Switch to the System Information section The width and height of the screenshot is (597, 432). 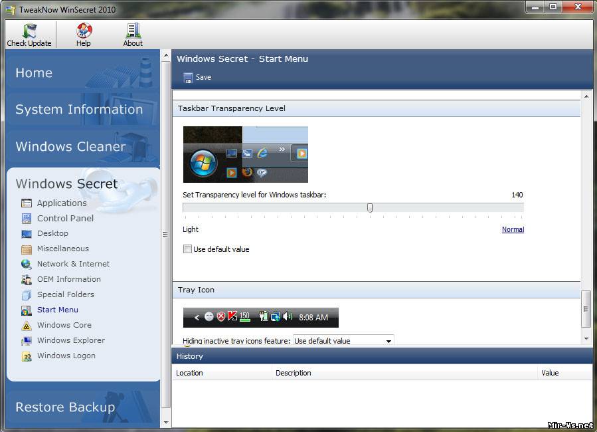pyautogui.click(x=79, y=110)
